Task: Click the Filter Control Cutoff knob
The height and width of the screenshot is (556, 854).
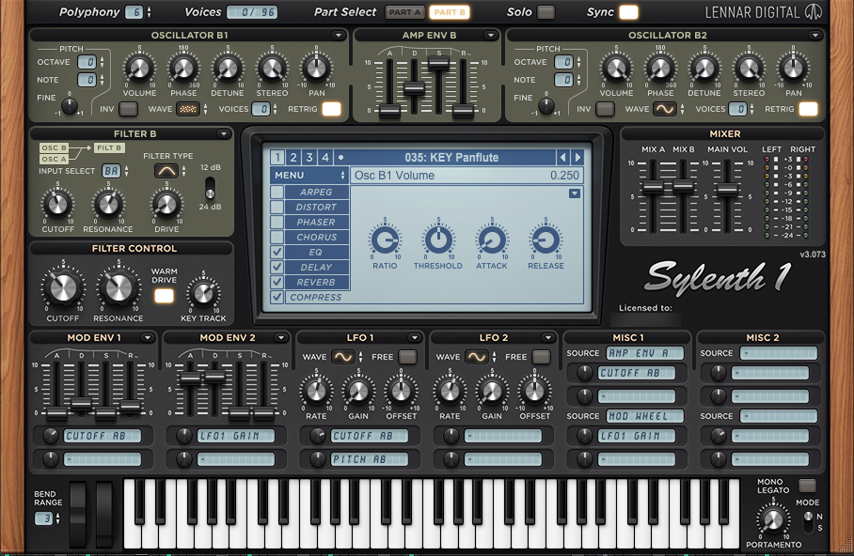Action: pos(63,287)
